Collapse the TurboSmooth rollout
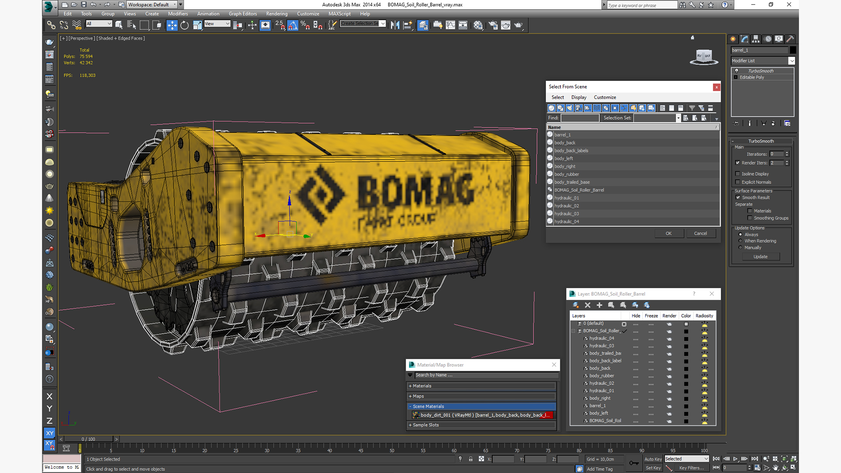Viewport: 841px width, 473px height. click(x=761, y=141)
